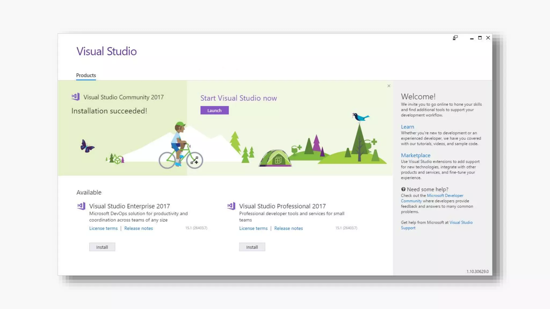This screenshot has height=309, width=550.
Task: Dismiss the installation succeeded banner
Action: tap(389, 86)
